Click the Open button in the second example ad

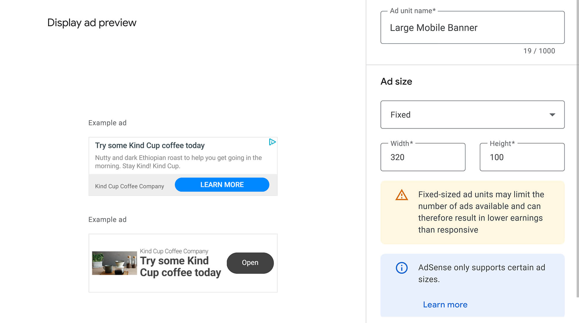[250, 263]
